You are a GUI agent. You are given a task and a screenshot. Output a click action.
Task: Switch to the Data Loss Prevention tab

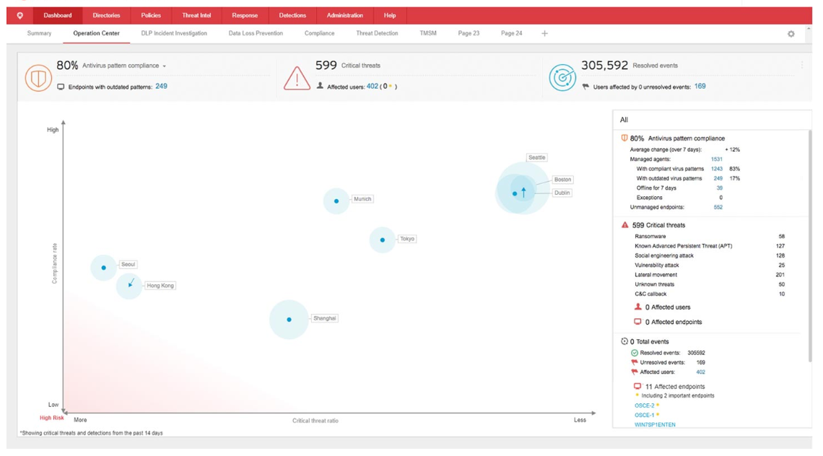[256, 32]
